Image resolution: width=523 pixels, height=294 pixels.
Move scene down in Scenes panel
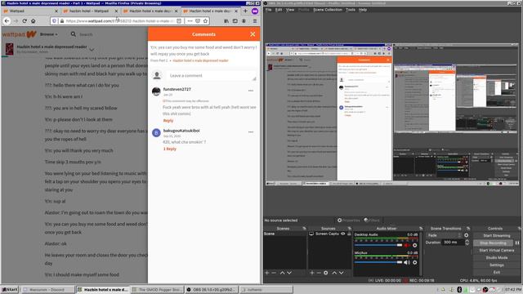click(x=289, y=273)
